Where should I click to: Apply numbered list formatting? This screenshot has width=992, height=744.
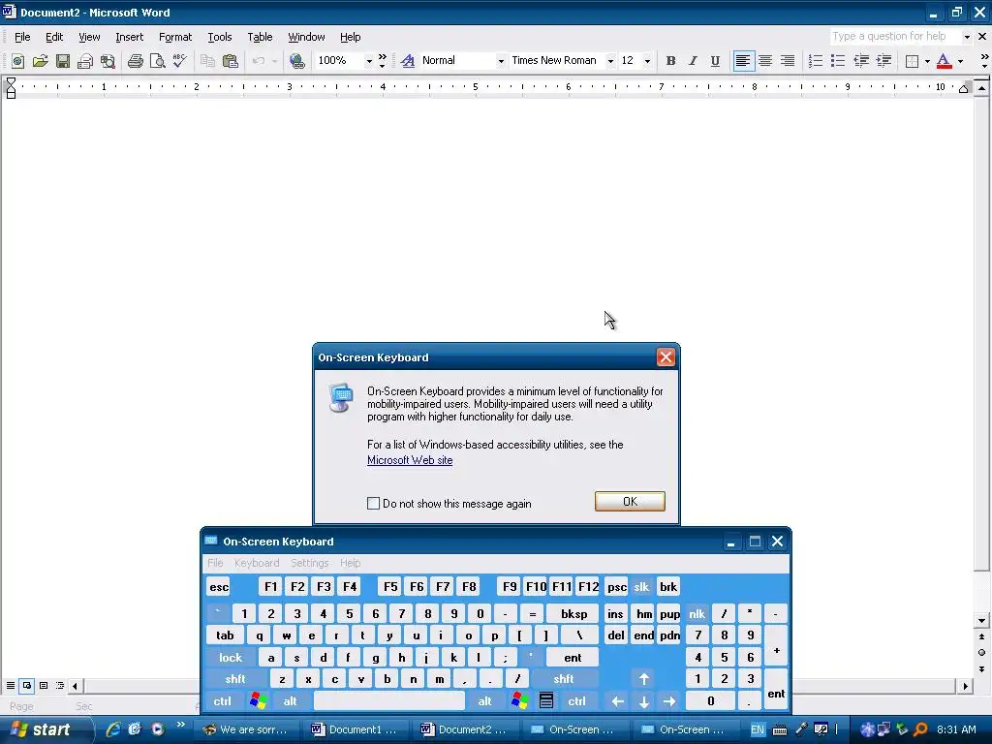tap(816, 61)
